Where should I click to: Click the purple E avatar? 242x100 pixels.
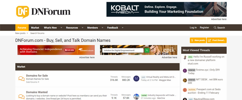185,71
